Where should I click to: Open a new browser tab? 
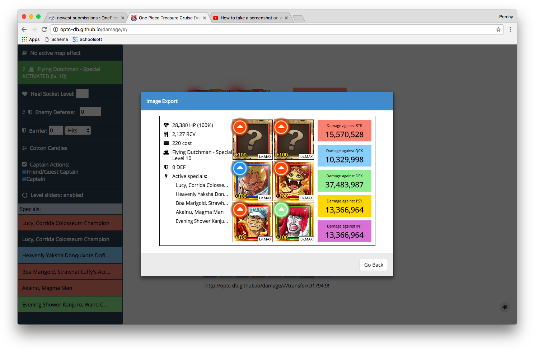(x=299, y=18)
